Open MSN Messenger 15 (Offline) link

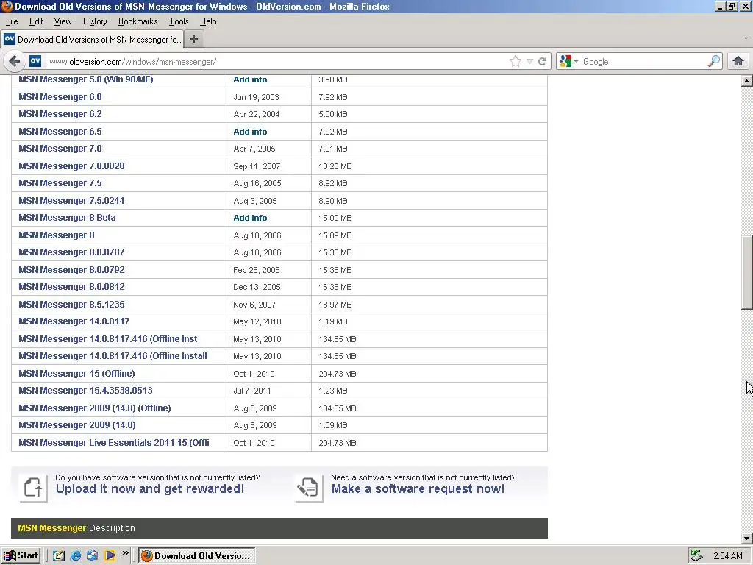(x=76, y=373)
